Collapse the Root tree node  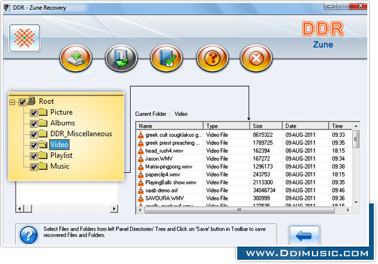(12, 102)
